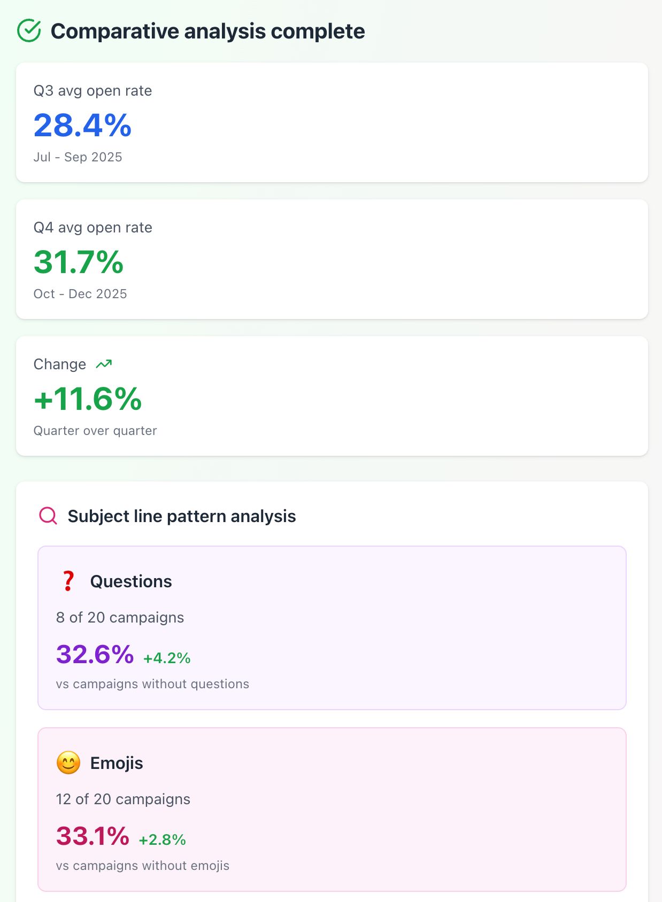Viewport: 662px width, 902px height.
Task: Select the +11.6% change figure
Action: (88, 399)
